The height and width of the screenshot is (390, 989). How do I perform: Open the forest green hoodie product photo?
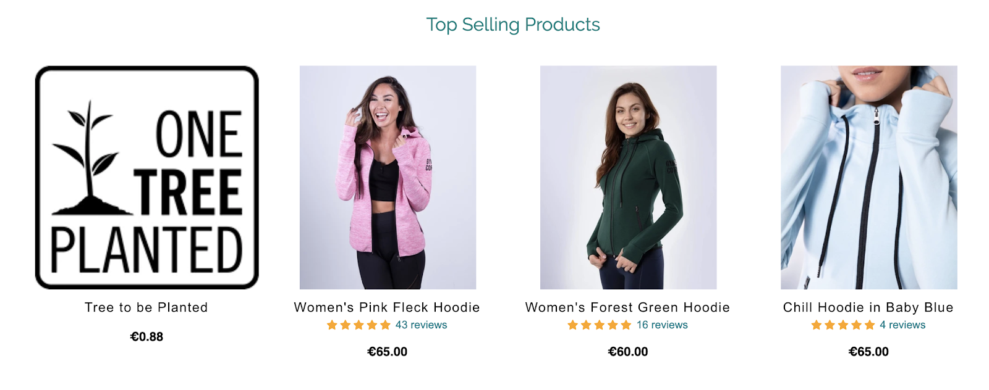point(628,177)
